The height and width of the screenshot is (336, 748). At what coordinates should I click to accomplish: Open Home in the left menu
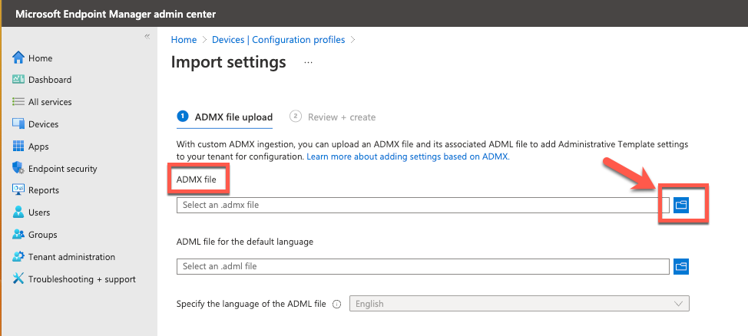tap(41, 58)
